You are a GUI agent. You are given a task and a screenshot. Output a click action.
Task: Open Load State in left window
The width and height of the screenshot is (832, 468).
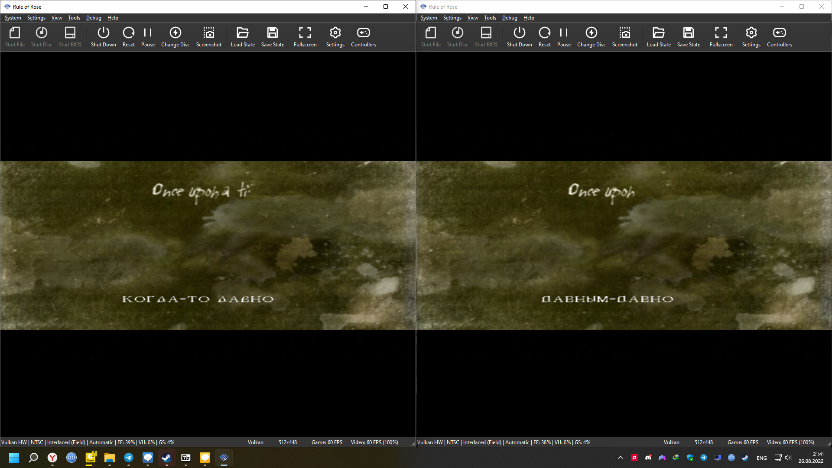tap(243, 37)
